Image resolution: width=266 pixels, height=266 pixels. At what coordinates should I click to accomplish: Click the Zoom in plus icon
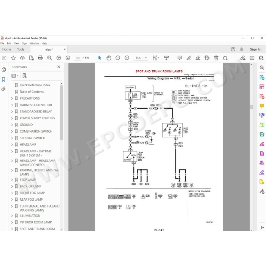[x=127, y=58]
